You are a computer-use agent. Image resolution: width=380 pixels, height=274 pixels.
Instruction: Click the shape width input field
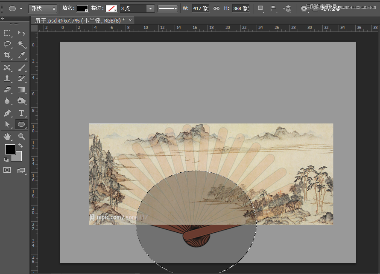point(200,9)
